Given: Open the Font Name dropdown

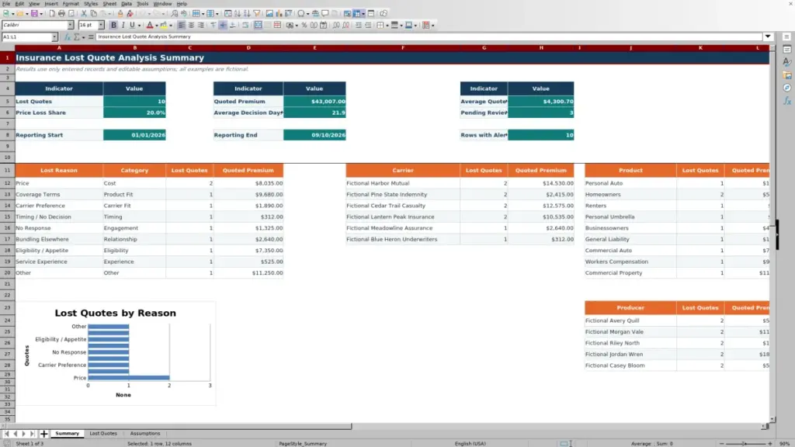Looking at the screenshot, I should [71, 25].
